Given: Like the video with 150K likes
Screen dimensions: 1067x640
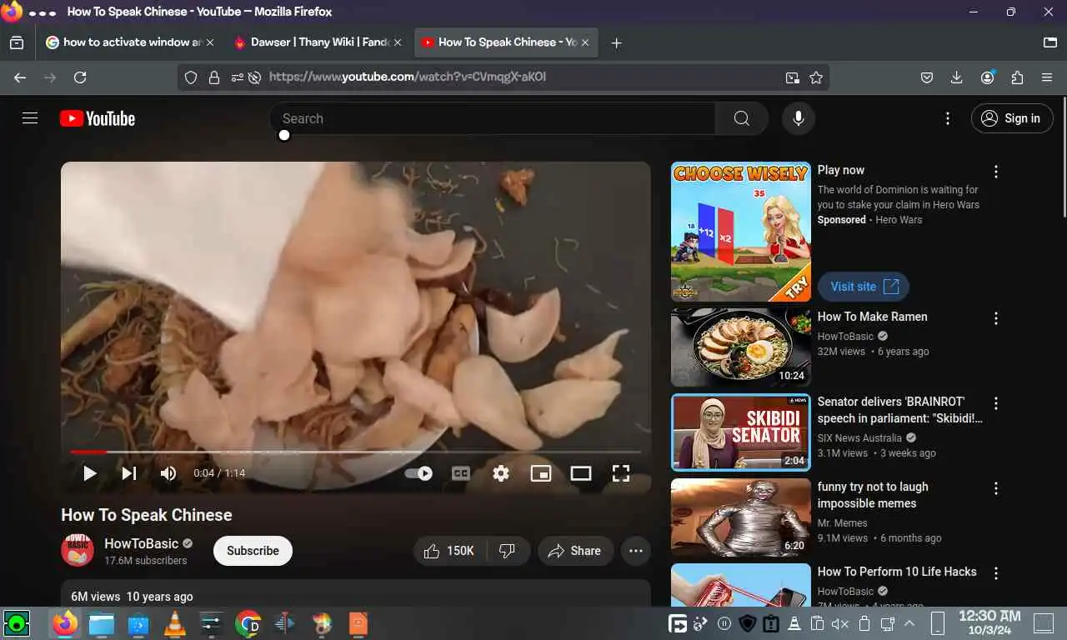Looking at the screenshot, I should point(450,551).
